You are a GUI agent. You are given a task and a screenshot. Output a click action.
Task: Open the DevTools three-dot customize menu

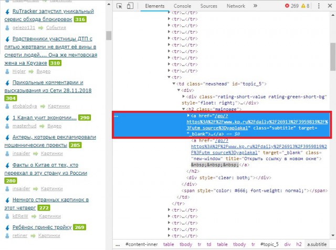click(318, 6)
